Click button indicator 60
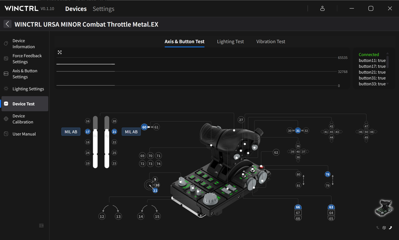Screen dimensions: 399x240 pyautogui.click(x=144, y=127)
